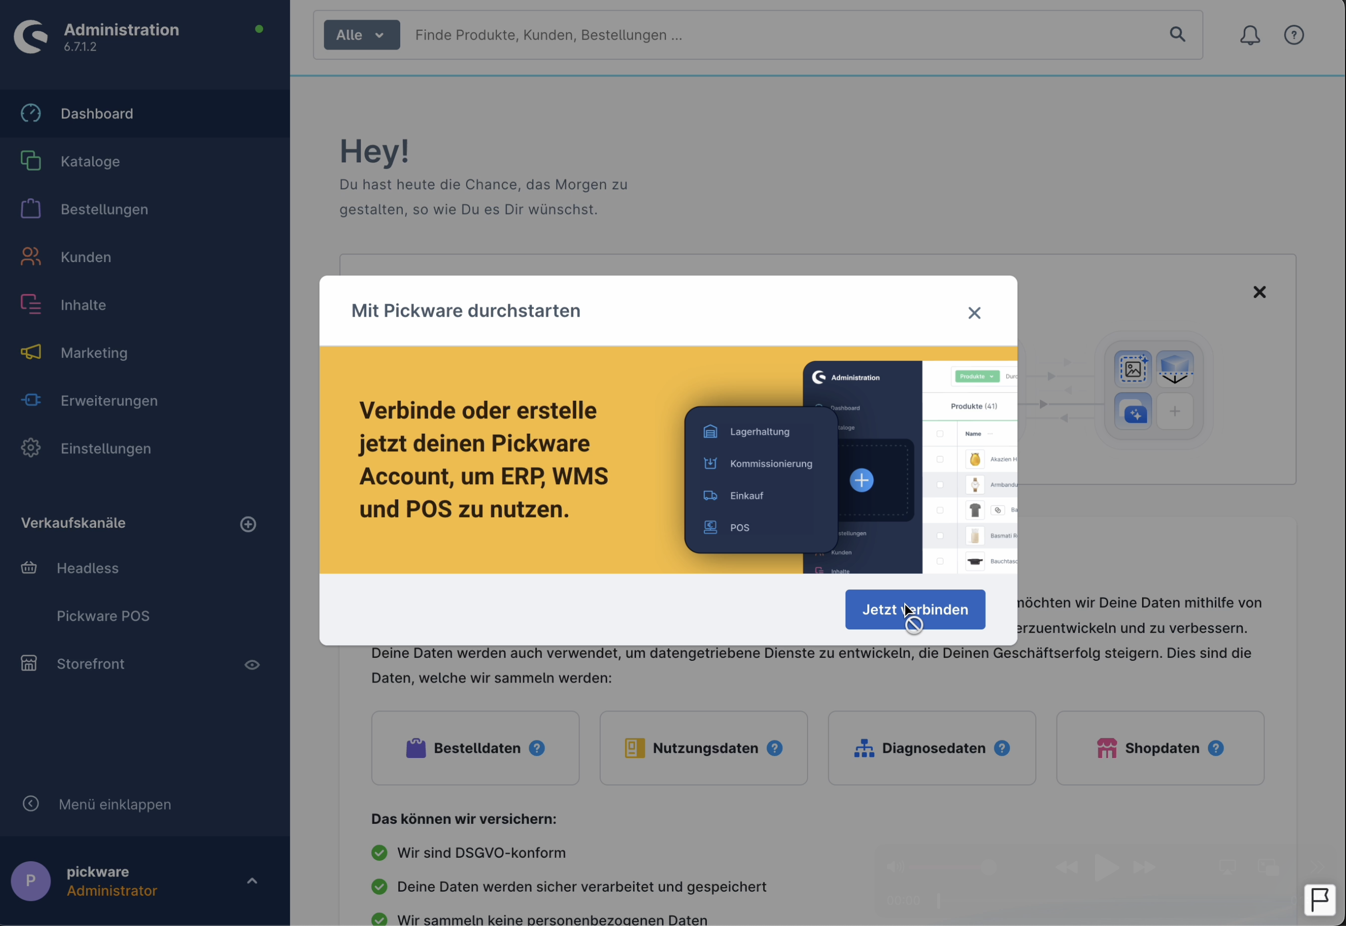
Task: Click the Das können wir versichern heading
Action: [464, 819]
